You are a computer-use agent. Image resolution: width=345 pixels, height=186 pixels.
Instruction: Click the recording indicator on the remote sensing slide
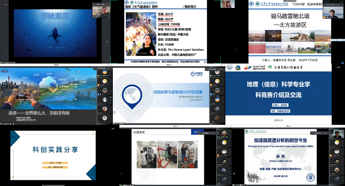pyautogui.click(x=5, y=71)
